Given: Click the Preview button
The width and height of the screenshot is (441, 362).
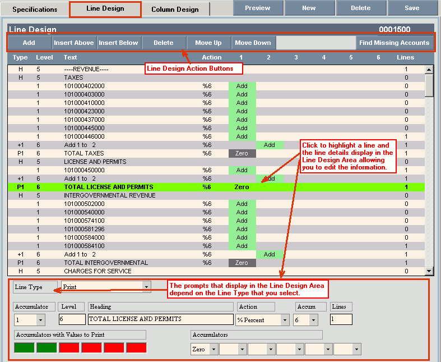Looking at the screenshot, I should tap(257, 8).
